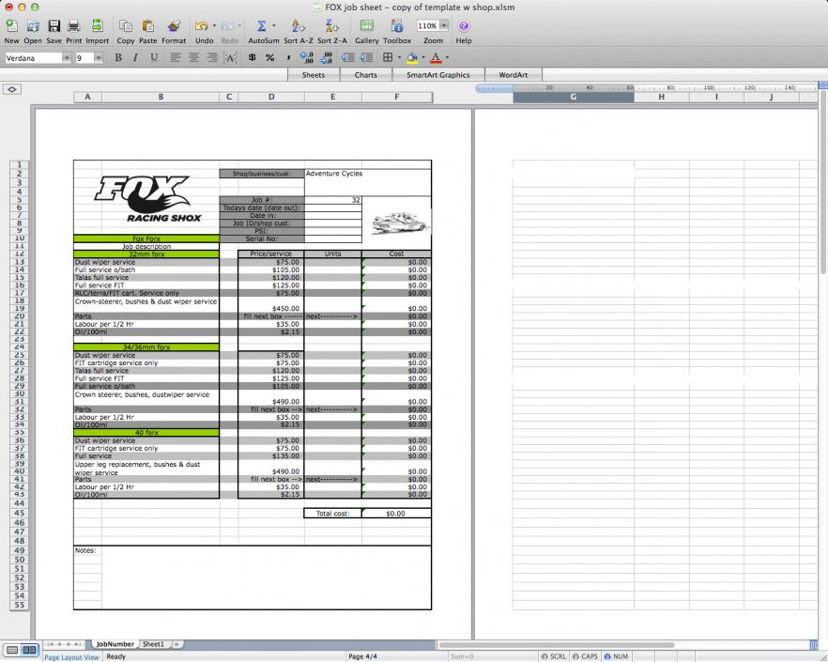Image resolution: width=828 pixels, height=662 pixels.
Task: Open the Sheets gallery tab
Action: [314, 75]
